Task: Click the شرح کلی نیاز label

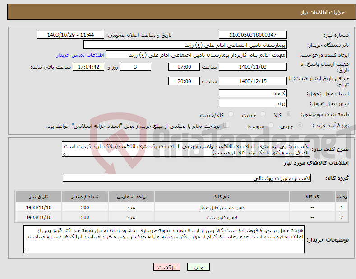Action: tap(330, 149)
